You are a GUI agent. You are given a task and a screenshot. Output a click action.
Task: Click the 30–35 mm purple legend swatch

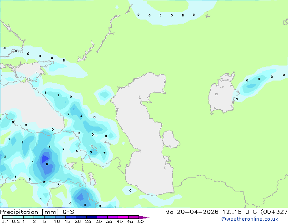tap(102, 217)
